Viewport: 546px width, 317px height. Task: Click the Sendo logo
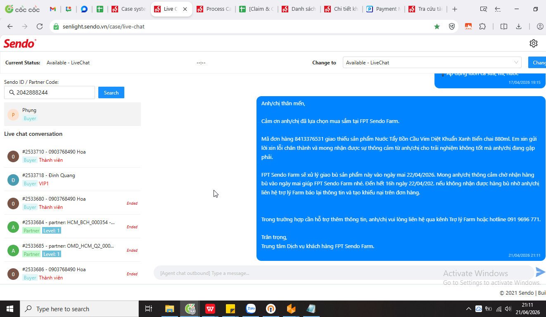tap(20, 43)
